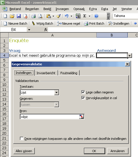Open the toolbar options overflow arrow
This screenshot has height=157, width=138.
tap(108, 16)
